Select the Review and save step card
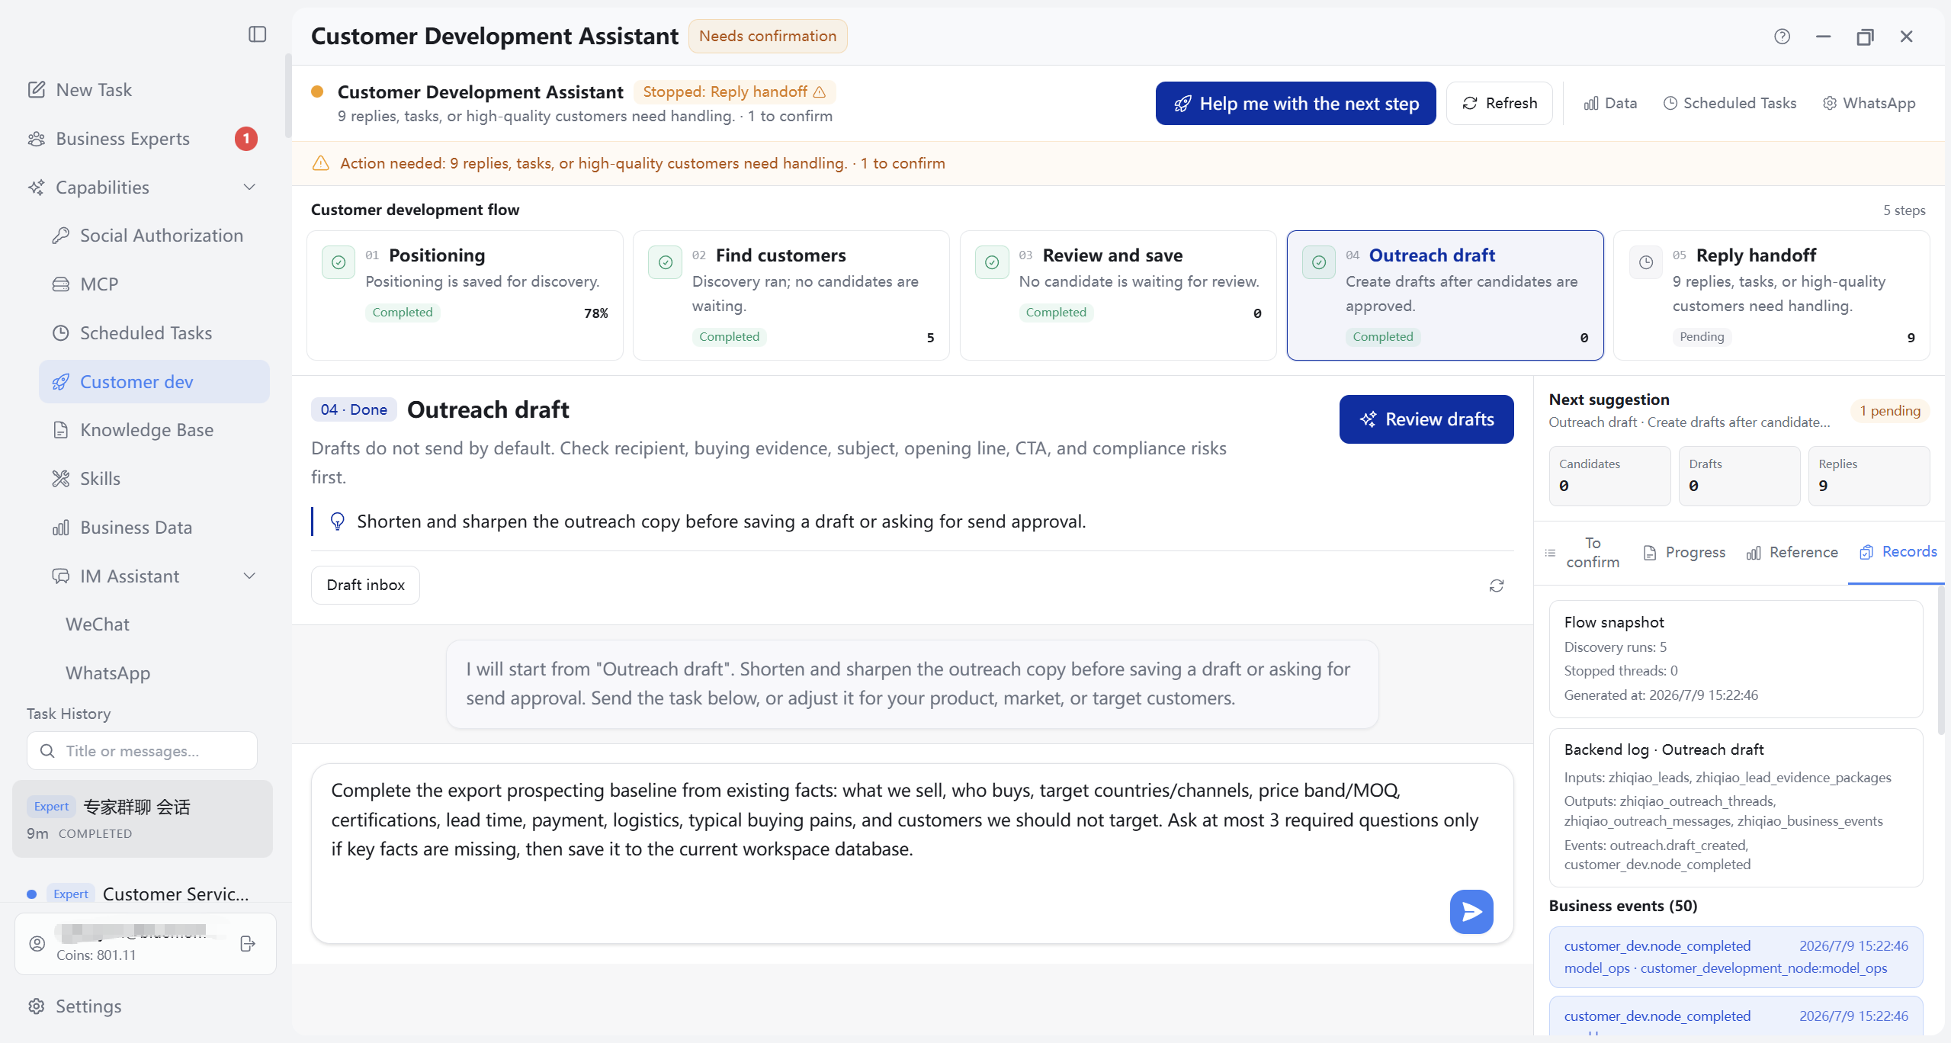 1118,295
